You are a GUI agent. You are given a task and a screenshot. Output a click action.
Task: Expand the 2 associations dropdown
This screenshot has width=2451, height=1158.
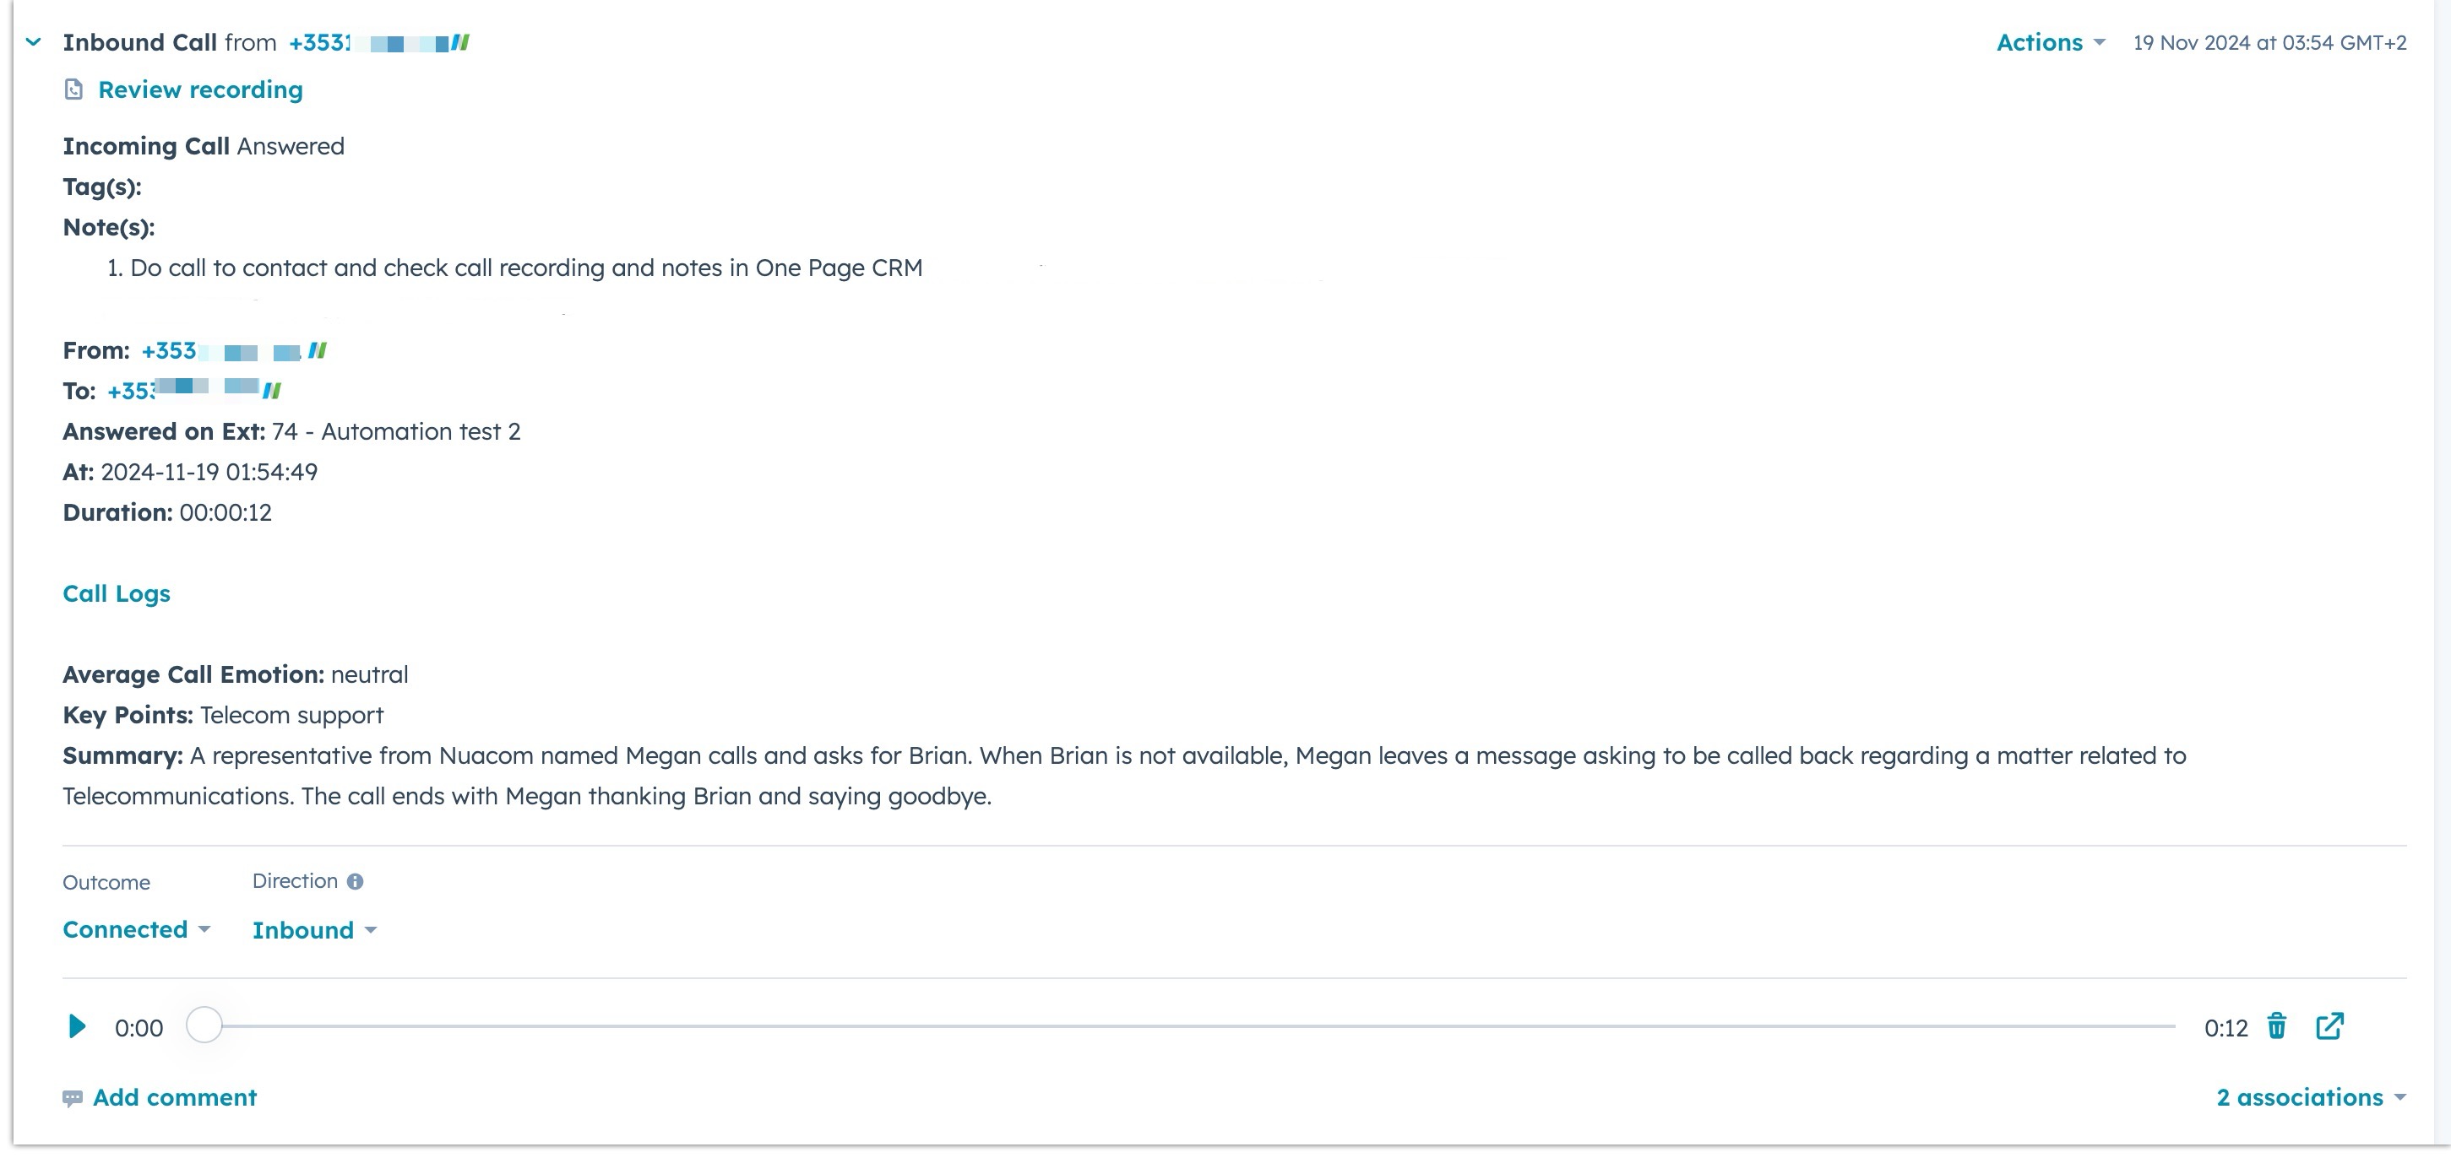tap(2310, 1098)
